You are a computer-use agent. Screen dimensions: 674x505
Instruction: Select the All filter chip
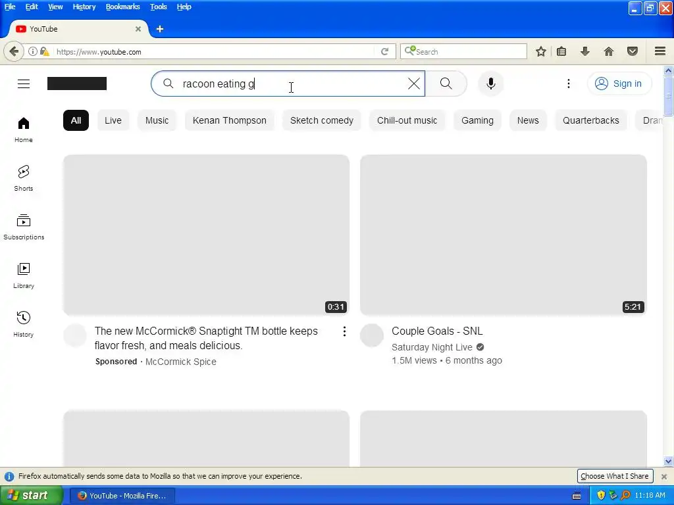click(76, 120)
